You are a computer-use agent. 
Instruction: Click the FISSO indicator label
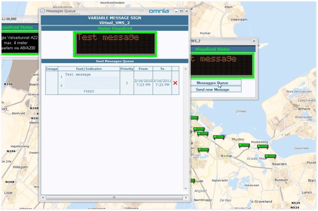[x=89, y=91]
